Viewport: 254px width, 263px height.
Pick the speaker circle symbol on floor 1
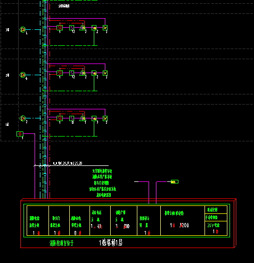click(23, 118)
